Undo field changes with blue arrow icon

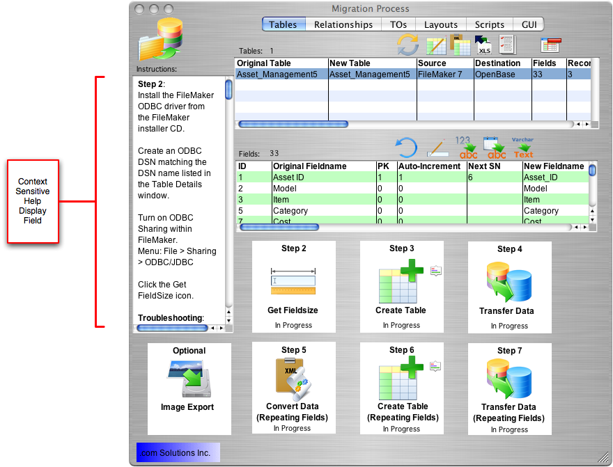(x=408, y=147)
